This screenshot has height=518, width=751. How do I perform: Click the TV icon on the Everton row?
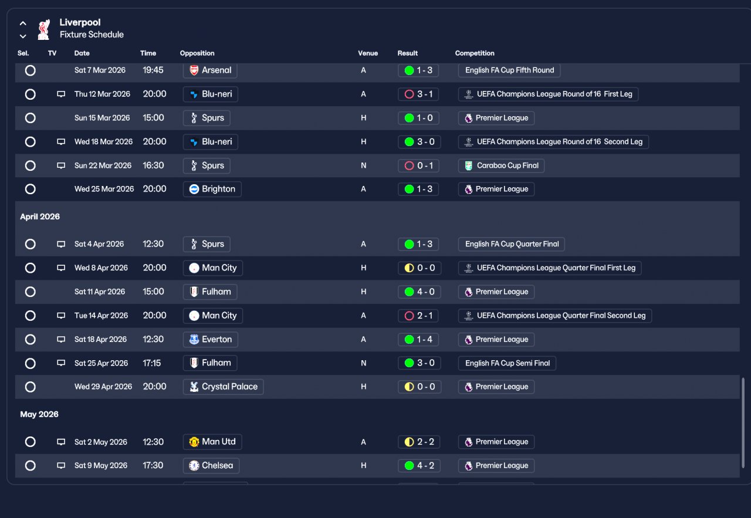61,339
